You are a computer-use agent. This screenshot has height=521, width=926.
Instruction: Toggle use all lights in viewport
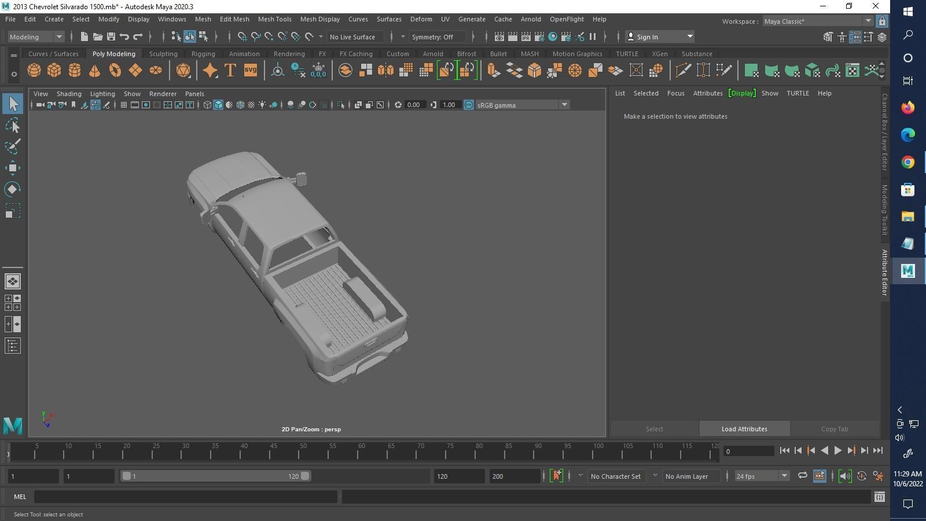point(262,105)
